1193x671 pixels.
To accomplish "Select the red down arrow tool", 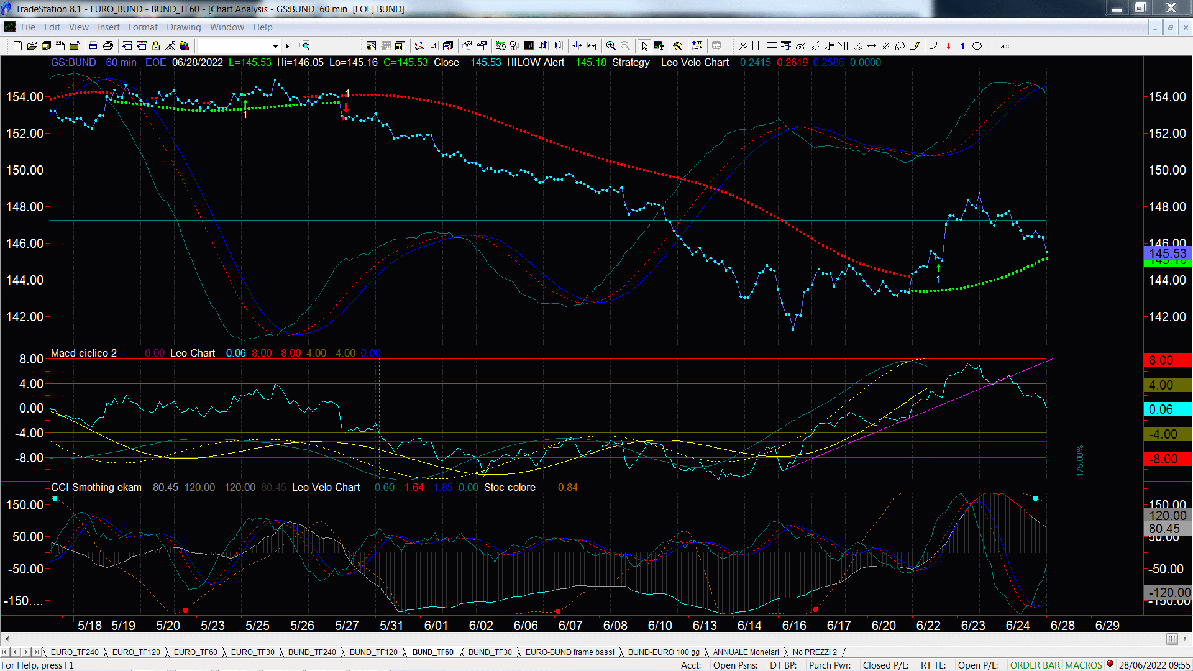I will tap(948, 46).
